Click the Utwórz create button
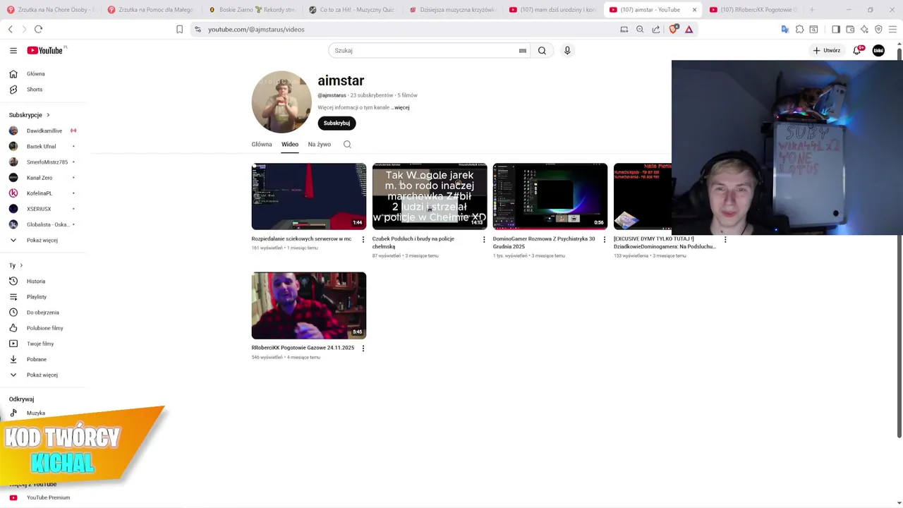The height and width of the screenshot is (508, 903). [x=827, y=50]
